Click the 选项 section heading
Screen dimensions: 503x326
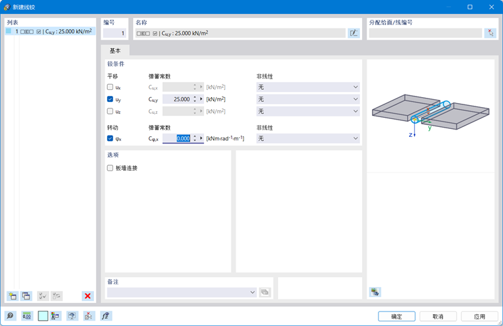click(113, 155)
